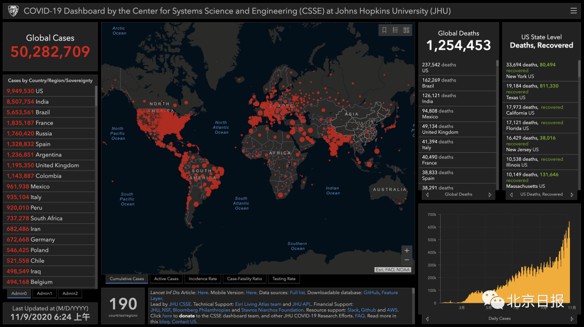
Task: Select 1,143,887 Colombia row
Action: point(49,176)
